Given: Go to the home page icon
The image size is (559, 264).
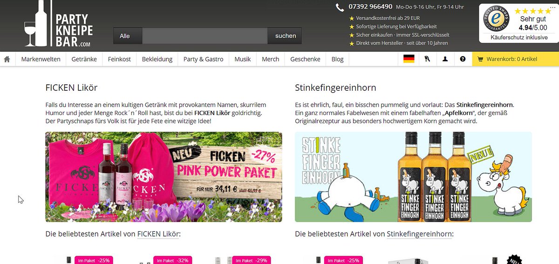Looking at the screenshot, I should point(7,59).
